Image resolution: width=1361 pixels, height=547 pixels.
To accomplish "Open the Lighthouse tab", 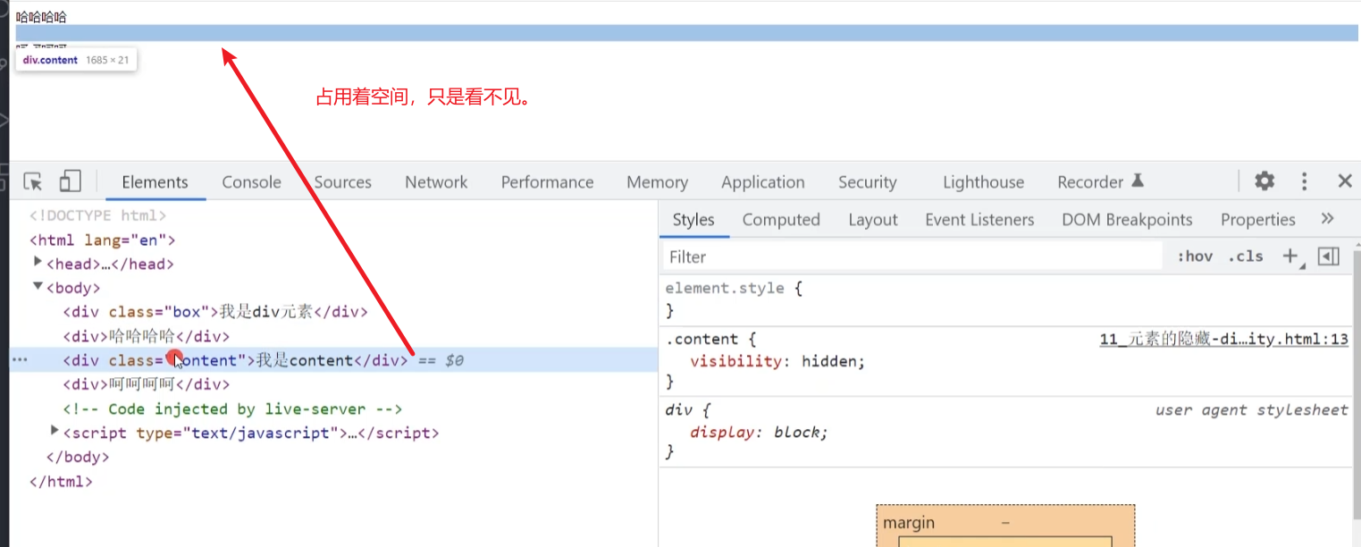I will point(984,182).
